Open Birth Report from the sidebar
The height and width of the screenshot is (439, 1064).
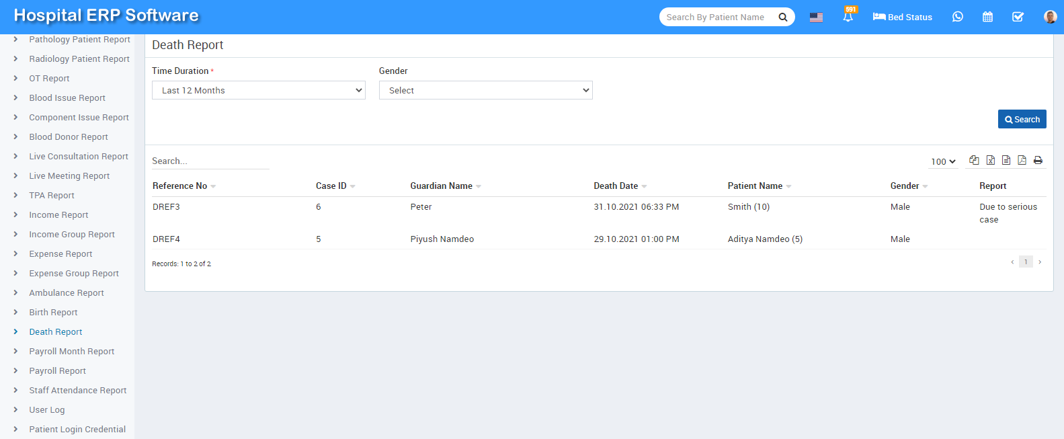tap(53, 313)
